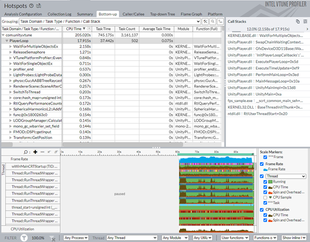The width and height of the screenshot is (310, 242).
Task: Toggle the Frame Rate group checkbox
Action: 262,163
